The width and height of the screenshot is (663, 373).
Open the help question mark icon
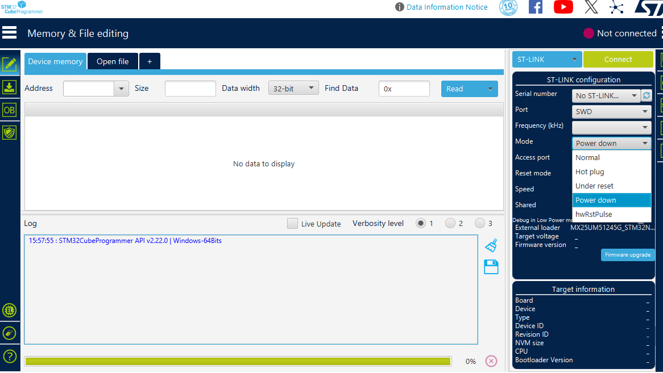(9, 357)
